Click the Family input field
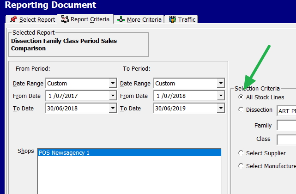This screenshot has height=194, width=296. pyautogui.click(x=286, y=125)
